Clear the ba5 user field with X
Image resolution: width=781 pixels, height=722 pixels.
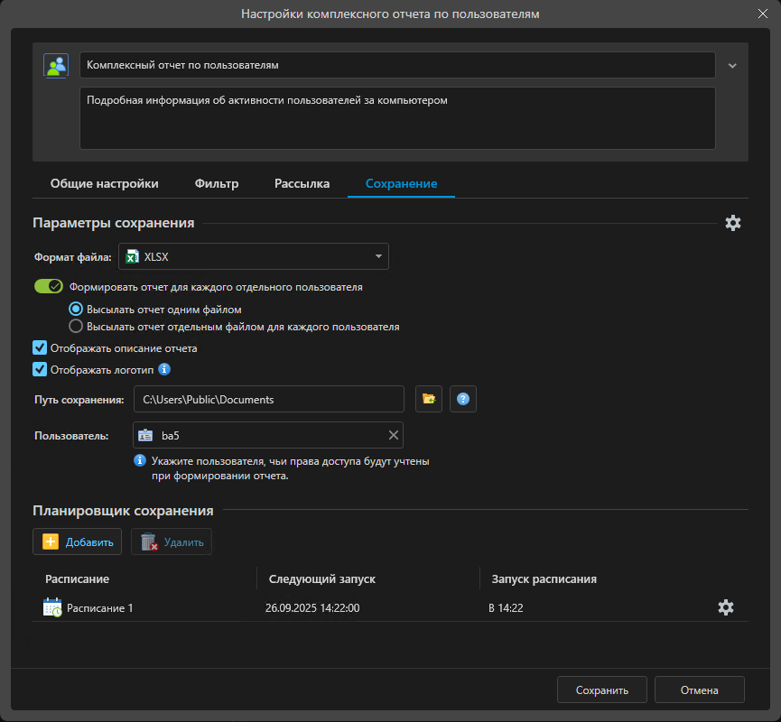[x=393, y=436]
